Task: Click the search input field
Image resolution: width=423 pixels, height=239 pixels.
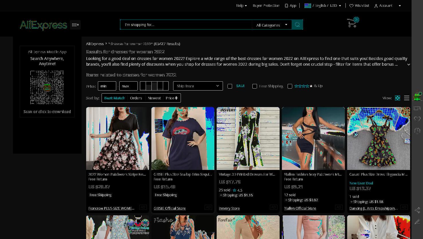Action: click(x=186, y=25)
